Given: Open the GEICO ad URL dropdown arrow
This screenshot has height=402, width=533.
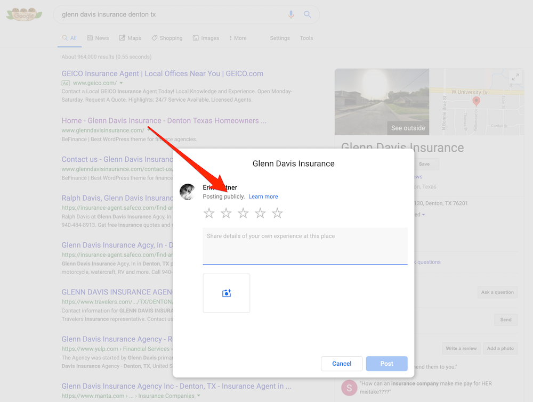Looking at the screenshot, I should click(x=121, y=83).
